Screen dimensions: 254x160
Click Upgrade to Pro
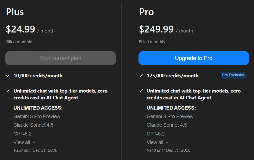point(193,58)
